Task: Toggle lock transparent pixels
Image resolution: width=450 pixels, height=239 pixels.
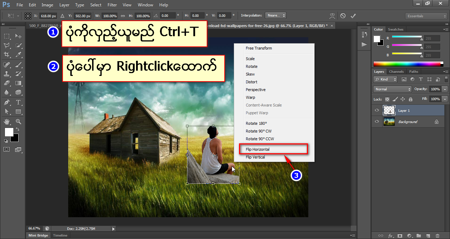Action: [387, 99]
